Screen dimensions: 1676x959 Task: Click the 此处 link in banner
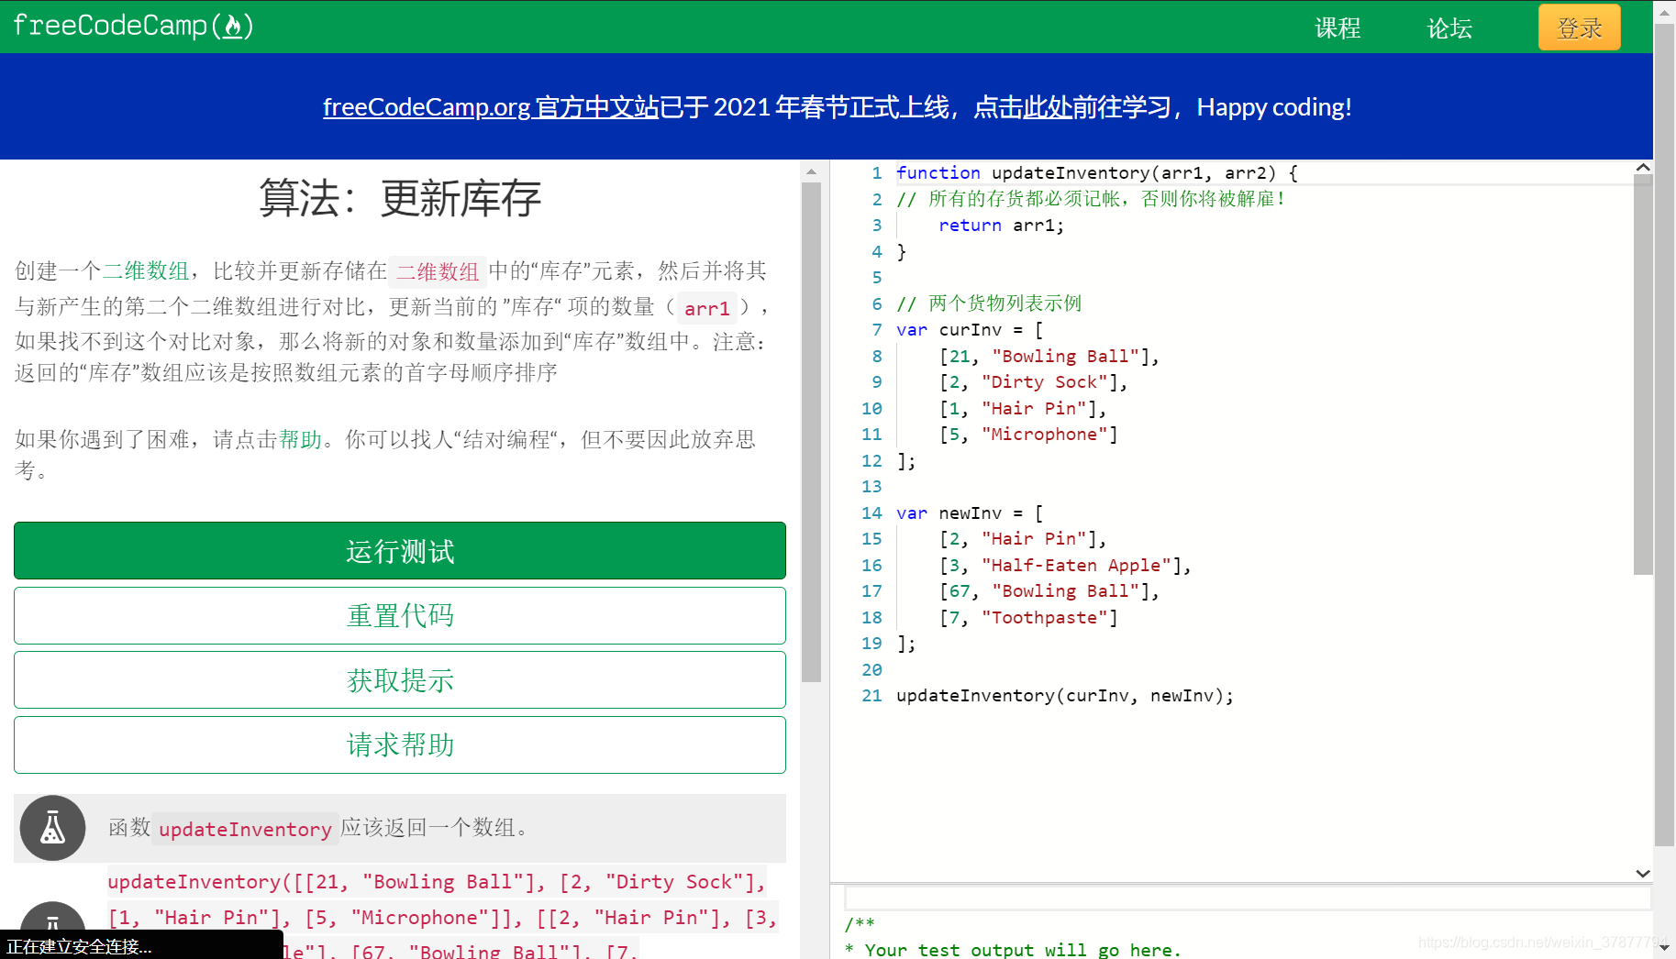[x=1048, y=107]
